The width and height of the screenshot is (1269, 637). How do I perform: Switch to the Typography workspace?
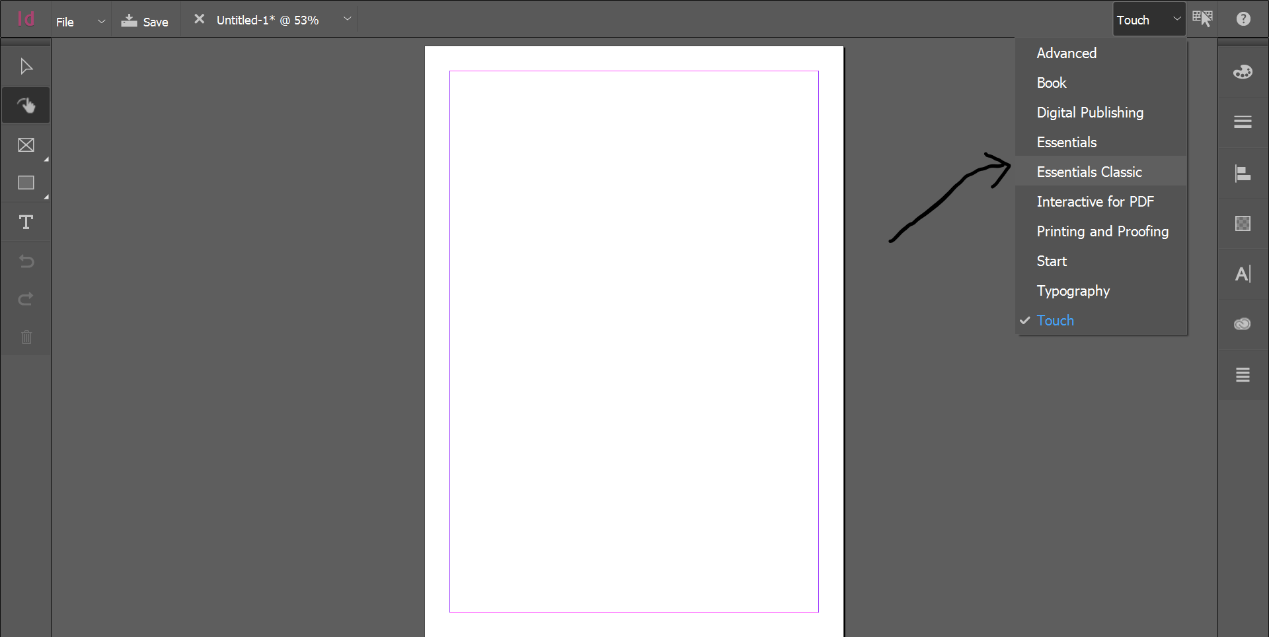coord(1101,290)
